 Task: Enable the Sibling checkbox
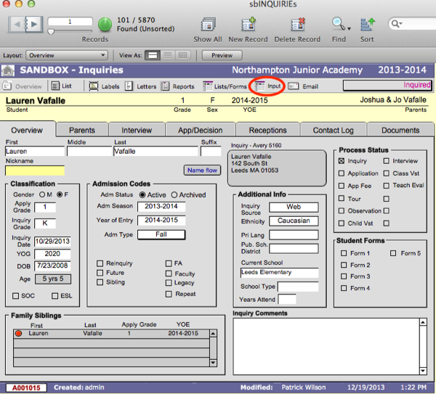coord(100,283)
